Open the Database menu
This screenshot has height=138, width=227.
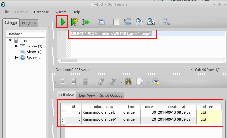[x=41, y=12]
